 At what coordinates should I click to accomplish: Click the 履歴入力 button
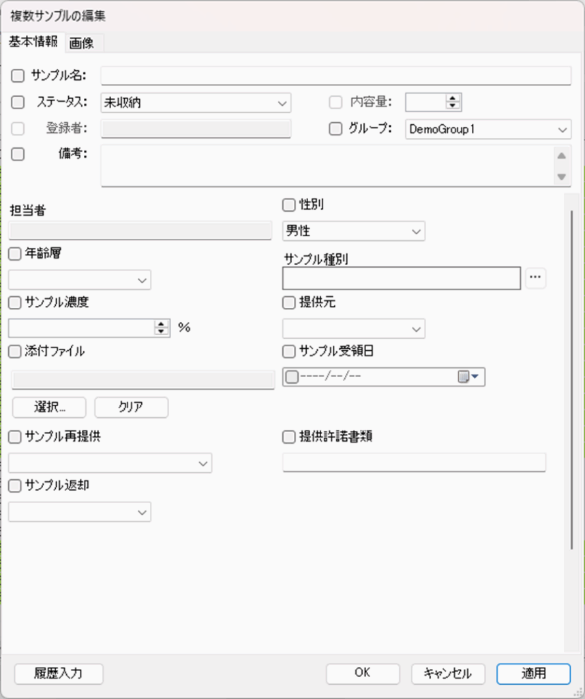[x=59, y=673]
